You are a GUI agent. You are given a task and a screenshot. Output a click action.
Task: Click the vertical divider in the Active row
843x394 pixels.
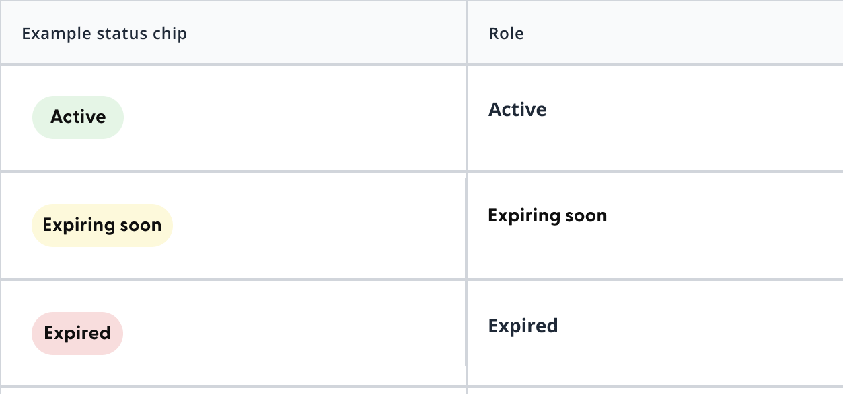(467, 117)
